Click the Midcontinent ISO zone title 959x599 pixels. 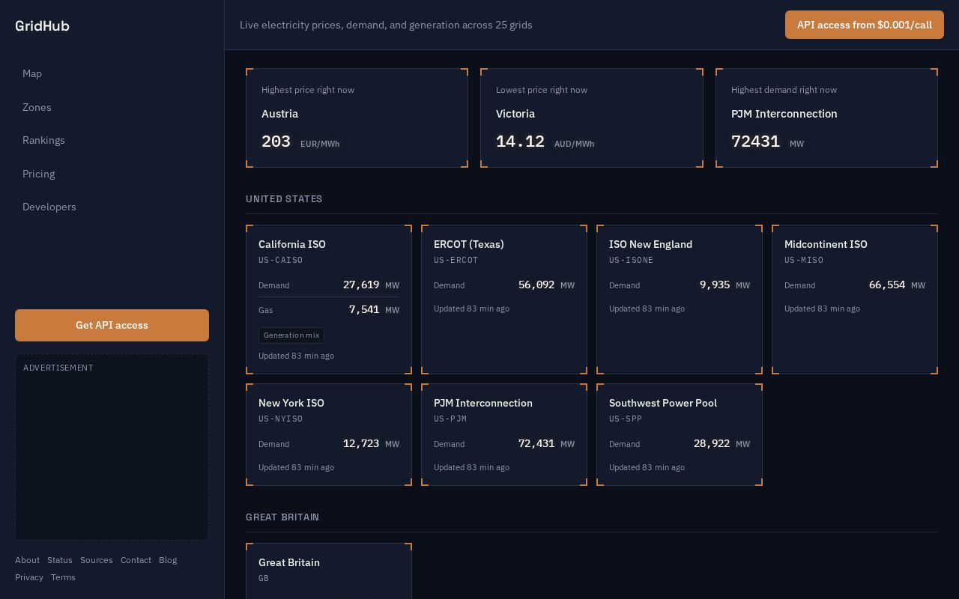pyautogui.click(x=826, y=244)
